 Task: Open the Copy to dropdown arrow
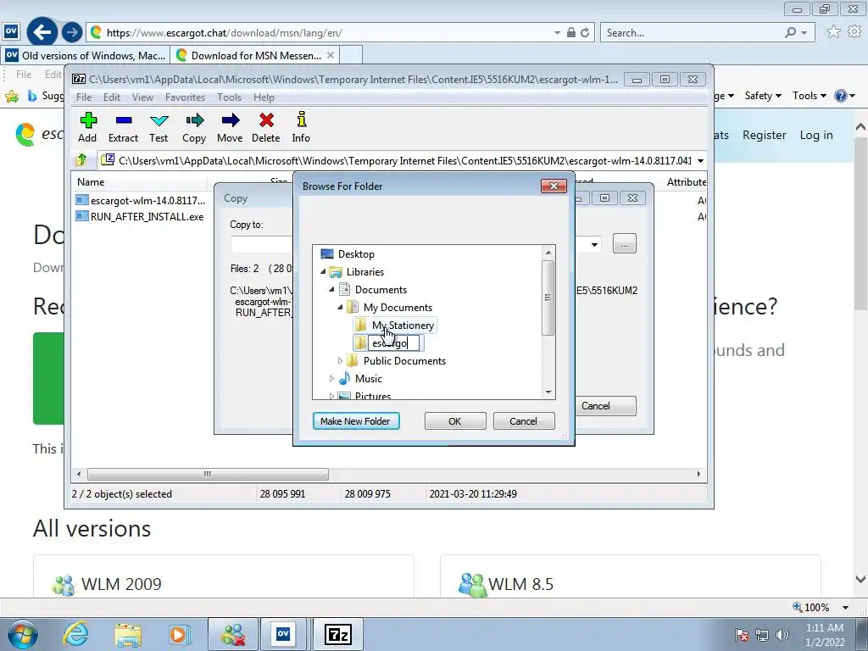(594, 244)
